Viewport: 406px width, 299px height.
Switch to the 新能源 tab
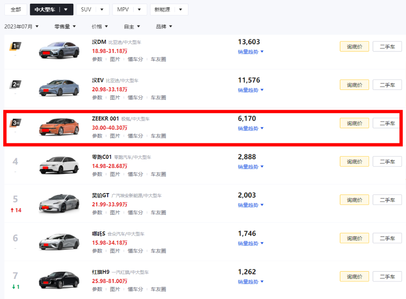pos(162,10)
